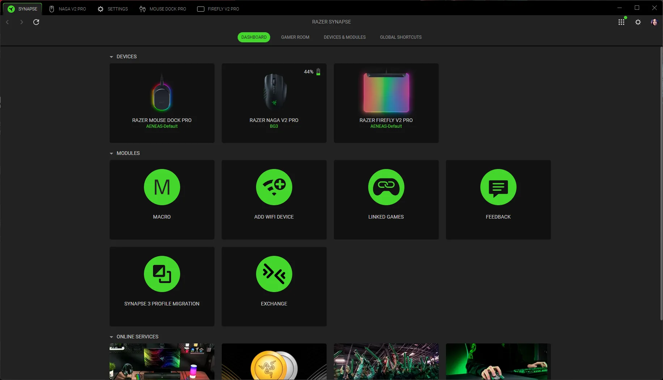Select the Razer Firefly V2 Pro device card
Image resolution: width=663 pixels, height=380 pixels.
point(386,103)
